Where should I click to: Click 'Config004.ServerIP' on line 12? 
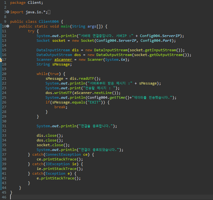pyautogui.click(x=160, y=36)
